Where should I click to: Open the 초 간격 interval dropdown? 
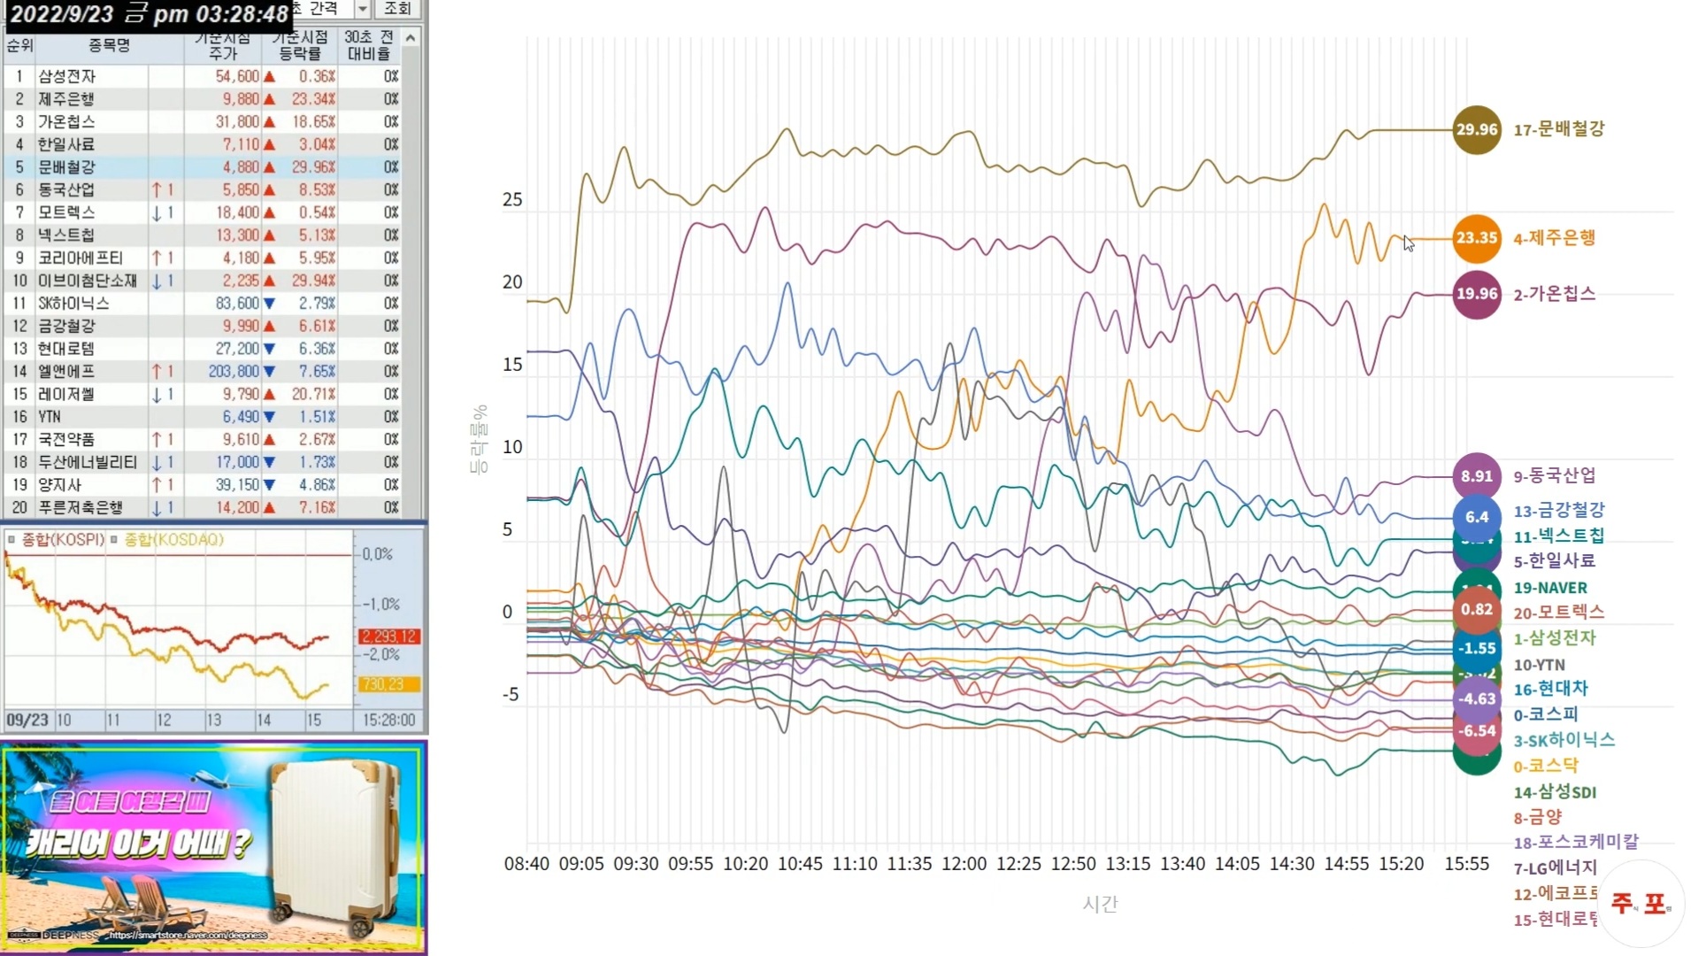362,9
